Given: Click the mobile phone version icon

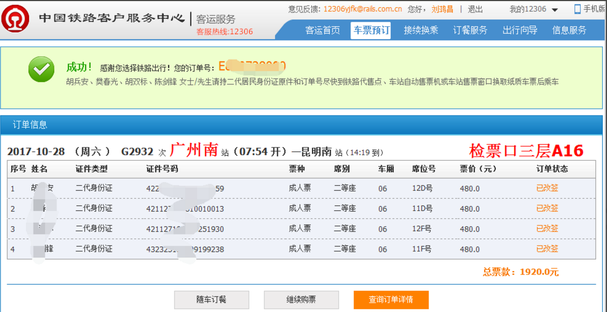Looking at the screenshot, I should click(x=577, y=9).
